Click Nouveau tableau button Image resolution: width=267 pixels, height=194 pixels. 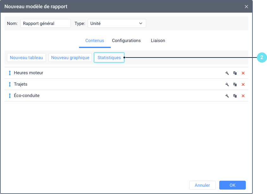click(x=26, y=58)
